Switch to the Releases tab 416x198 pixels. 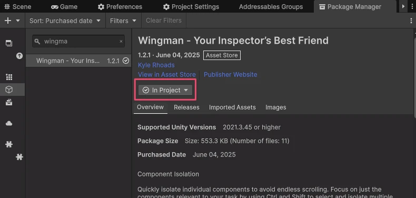click(186, 107)
